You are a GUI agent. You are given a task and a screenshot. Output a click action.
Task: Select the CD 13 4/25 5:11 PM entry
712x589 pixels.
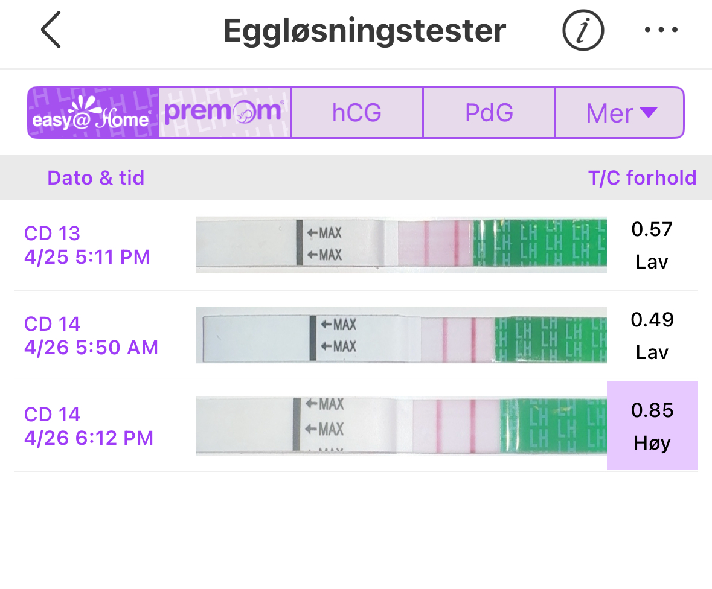click(87, 245)
